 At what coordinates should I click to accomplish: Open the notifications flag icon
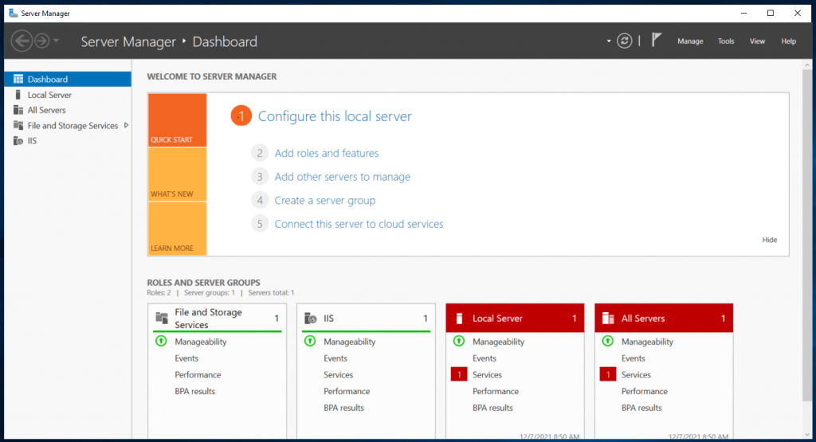[x=657, y=40]
